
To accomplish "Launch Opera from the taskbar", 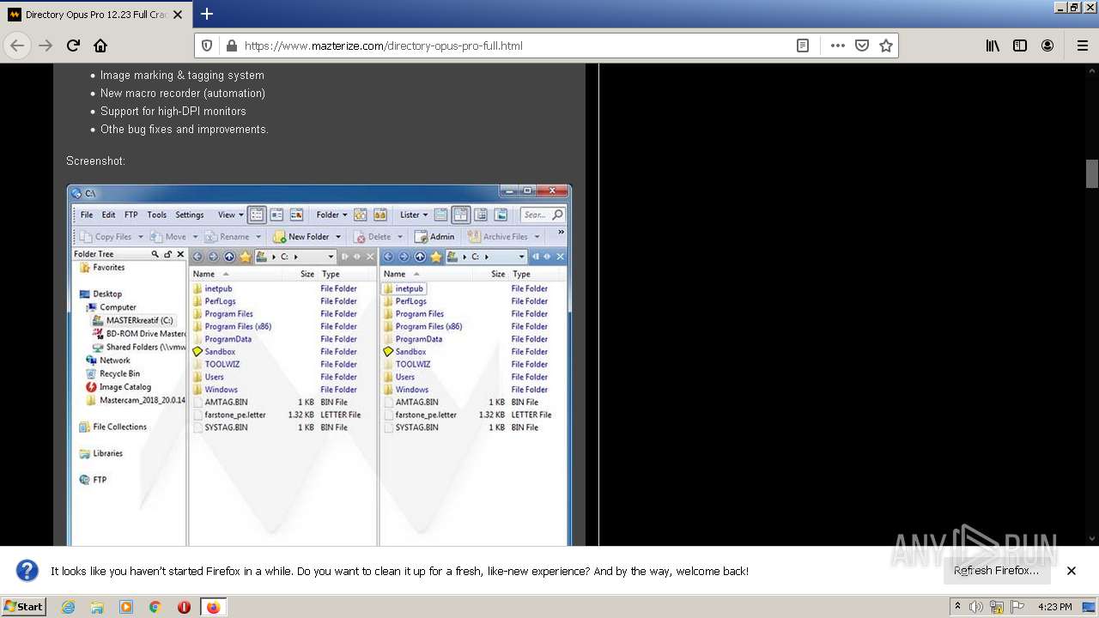I will click(x=184, y=607).
